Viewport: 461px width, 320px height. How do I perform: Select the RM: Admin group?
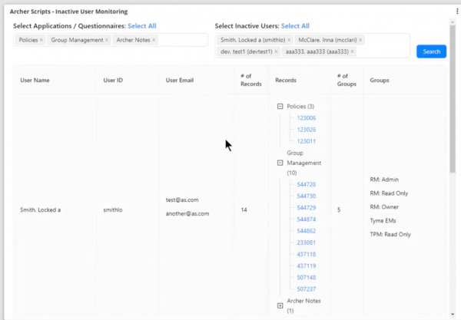pos(384,180)
